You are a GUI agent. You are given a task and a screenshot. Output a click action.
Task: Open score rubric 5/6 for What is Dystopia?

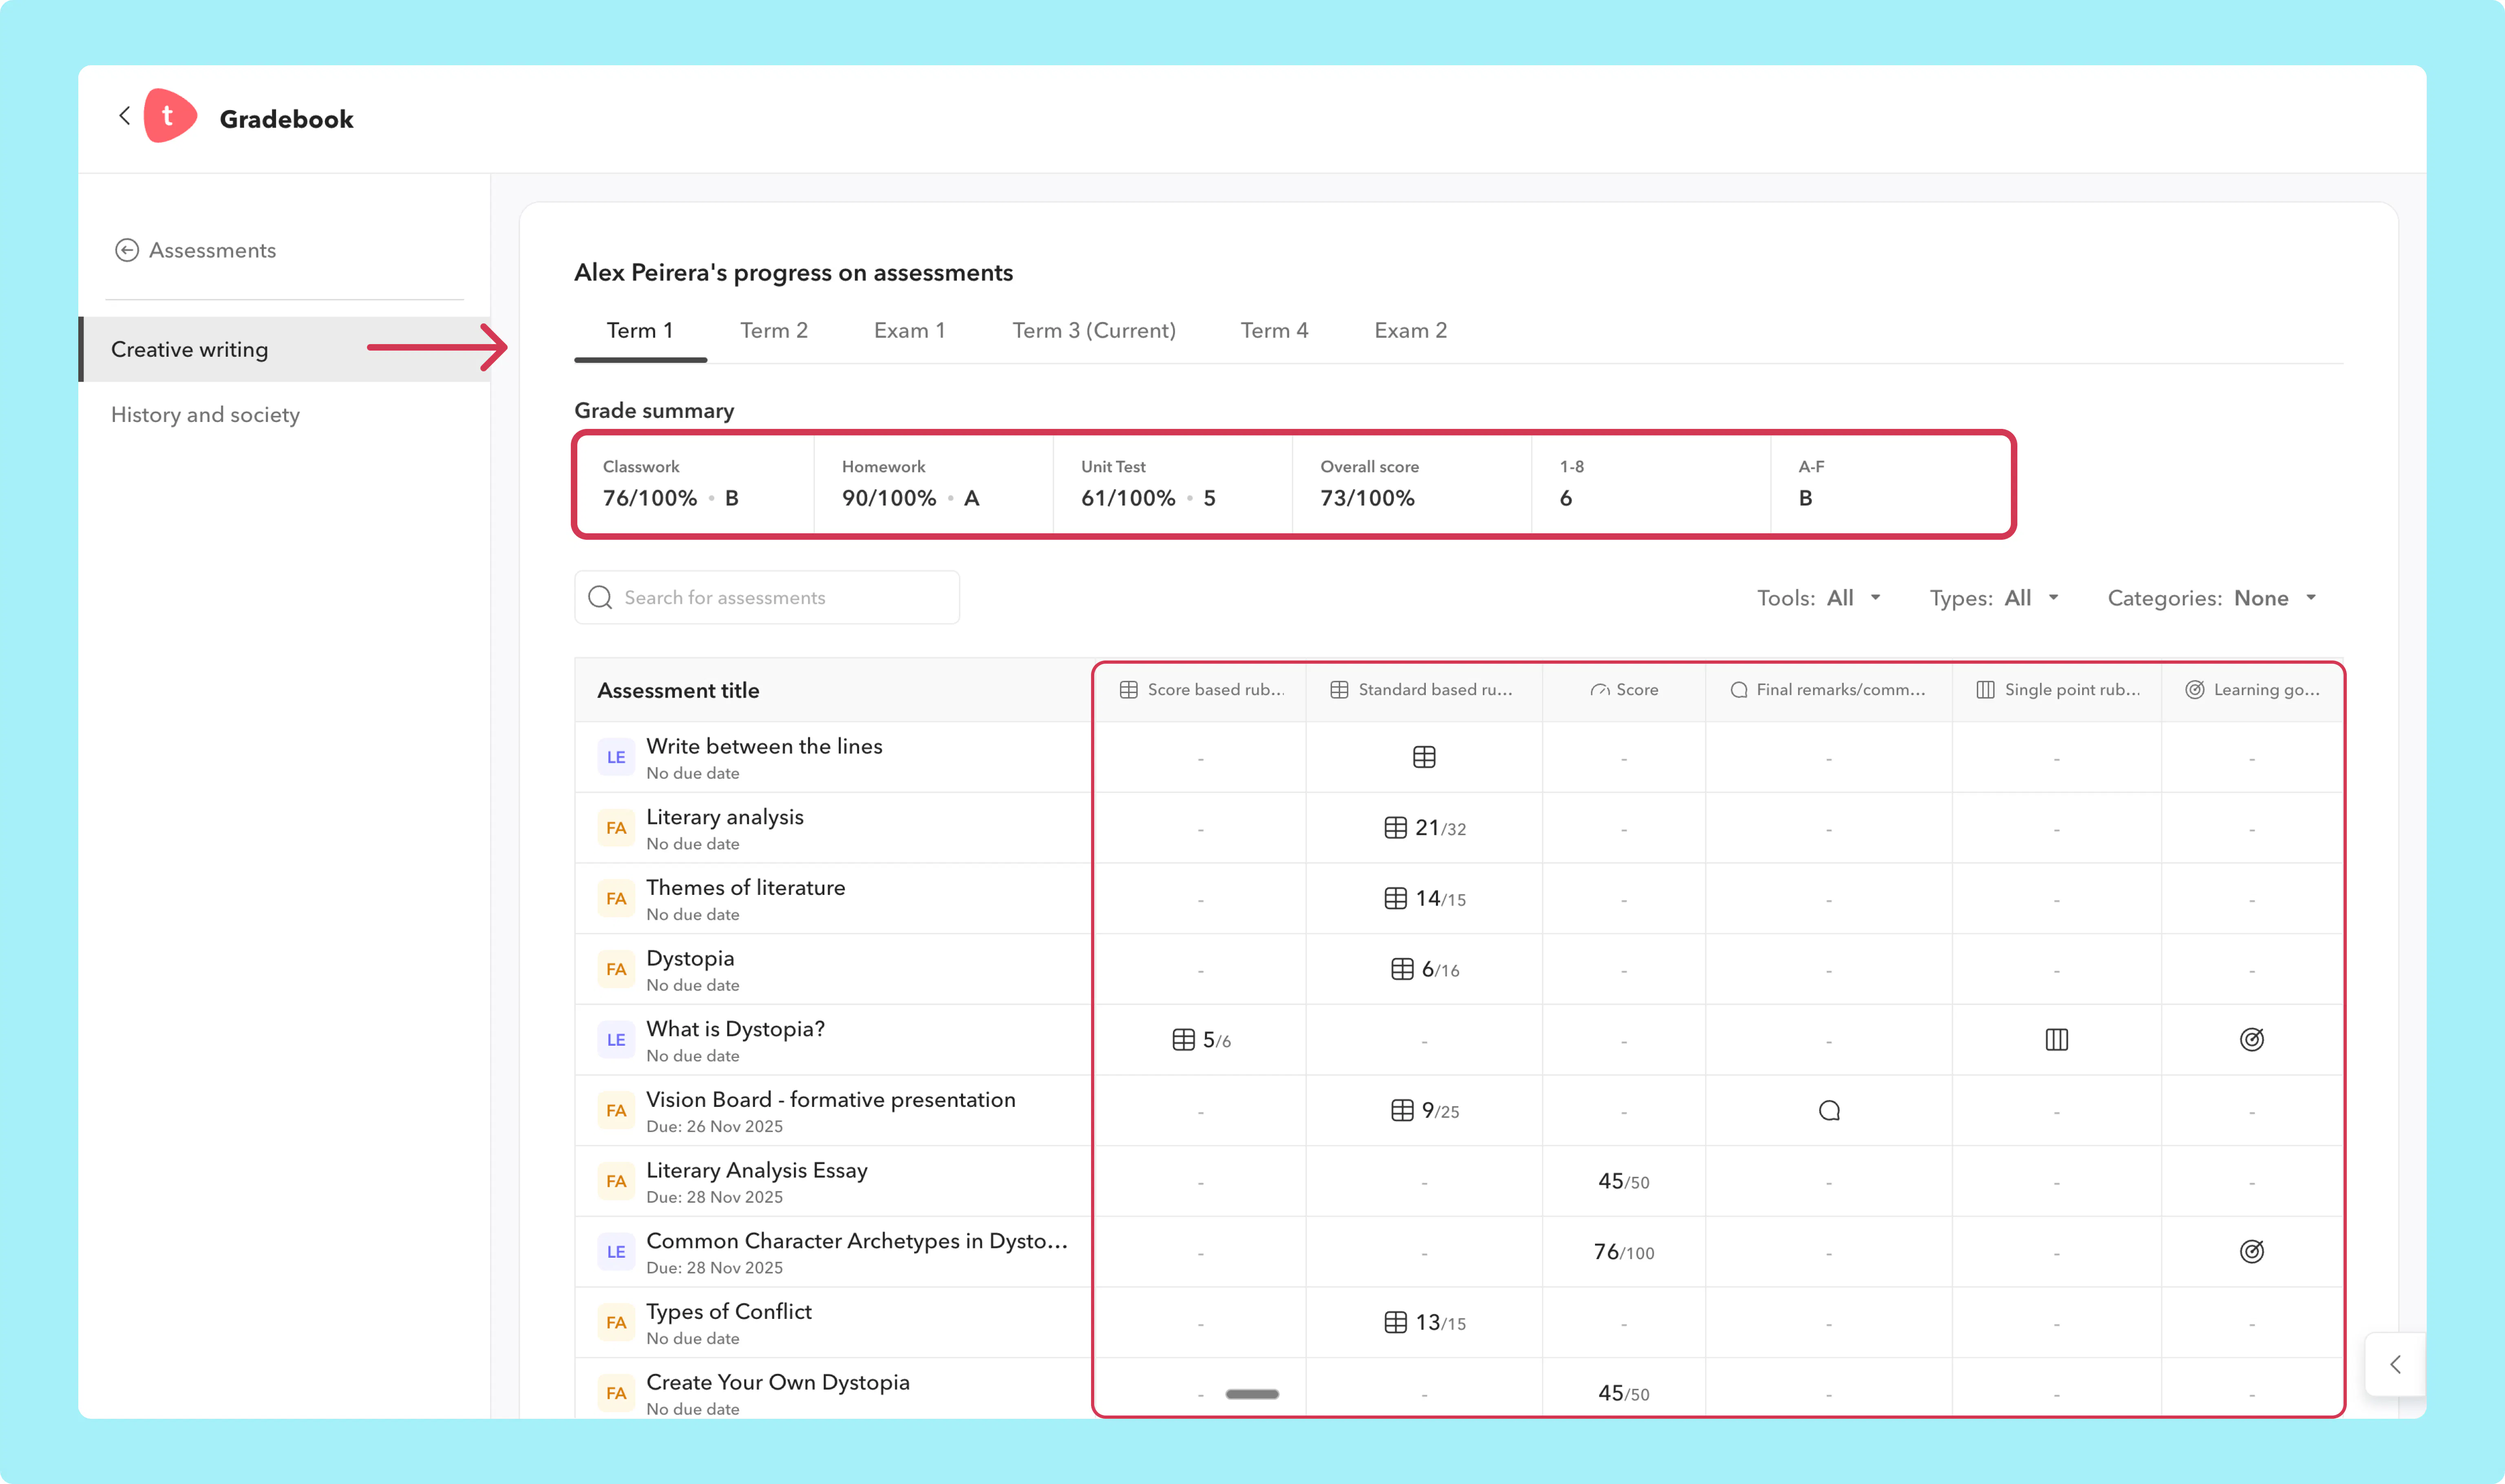(x=1201, y=1040)
